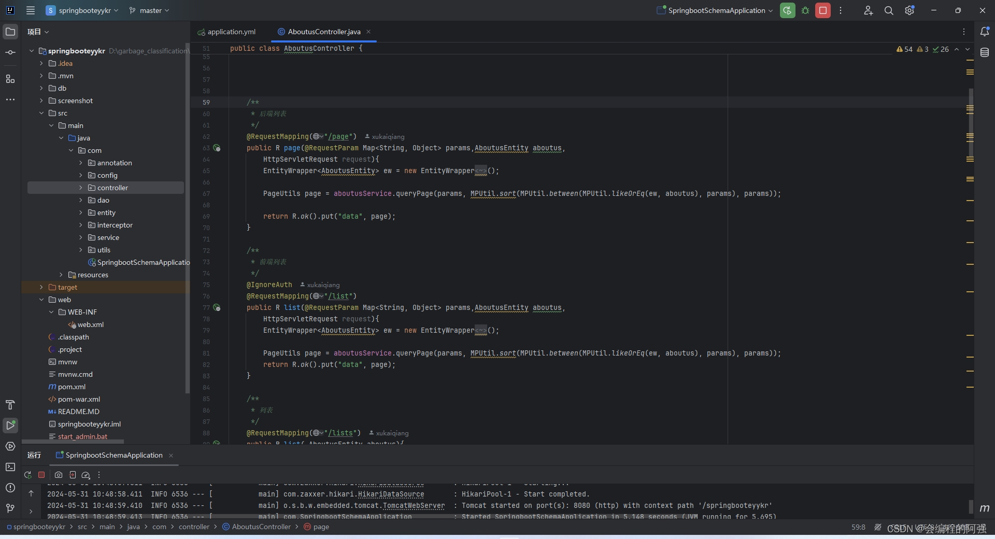The image size is (995, 539).
Task: Open the Project tool window icon
Action: tap(10, 32)
